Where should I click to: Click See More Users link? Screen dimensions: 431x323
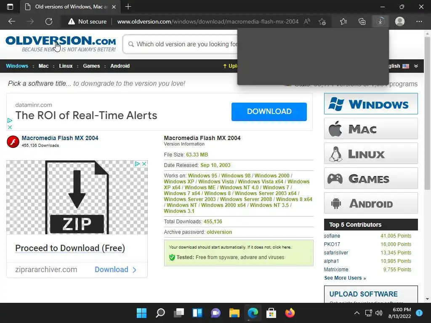click(345, 278)
